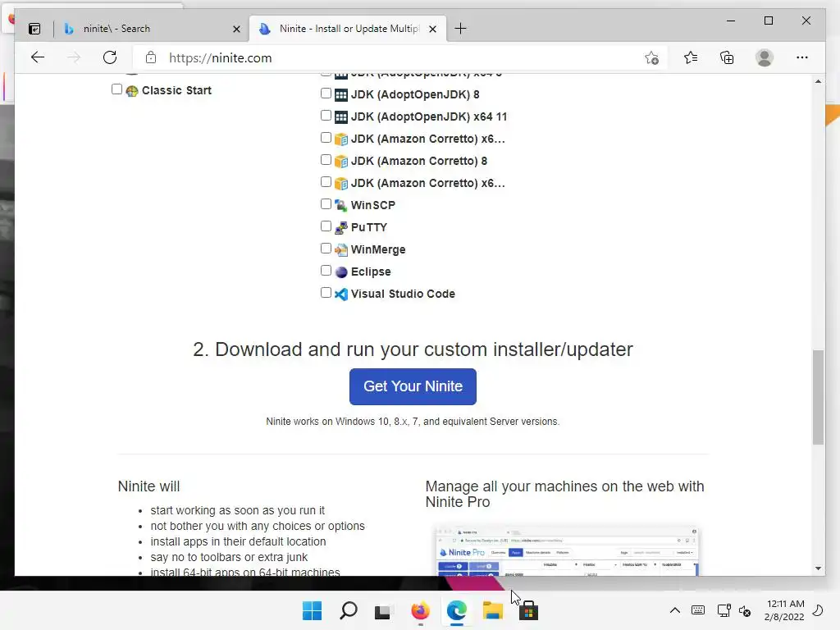
Task: Click the AdoptOpenJDK x64 11 icon
Action: [340, 117]
